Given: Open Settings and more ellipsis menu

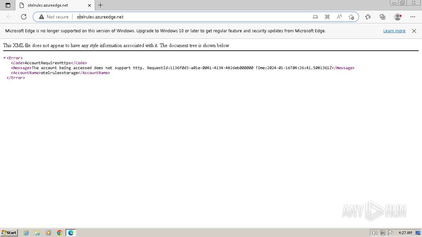Looking at the screenshot, I should click(413, 17).
